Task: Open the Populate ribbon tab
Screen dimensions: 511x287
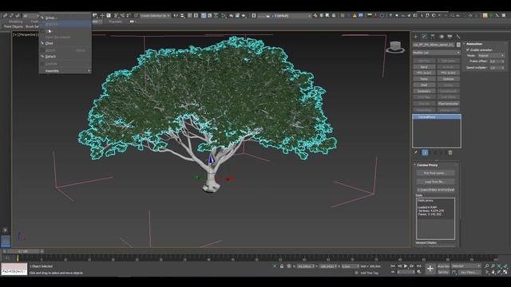Action: [115, 22]
